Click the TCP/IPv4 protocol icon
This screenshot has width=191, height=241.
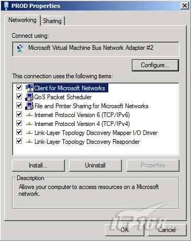pos(29,124)
